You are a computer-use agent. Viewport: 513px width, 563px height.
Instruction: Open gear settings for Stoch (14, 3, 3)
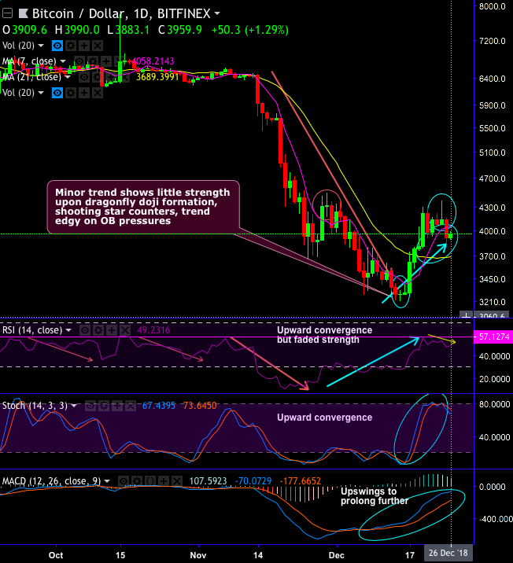(104, 406)
